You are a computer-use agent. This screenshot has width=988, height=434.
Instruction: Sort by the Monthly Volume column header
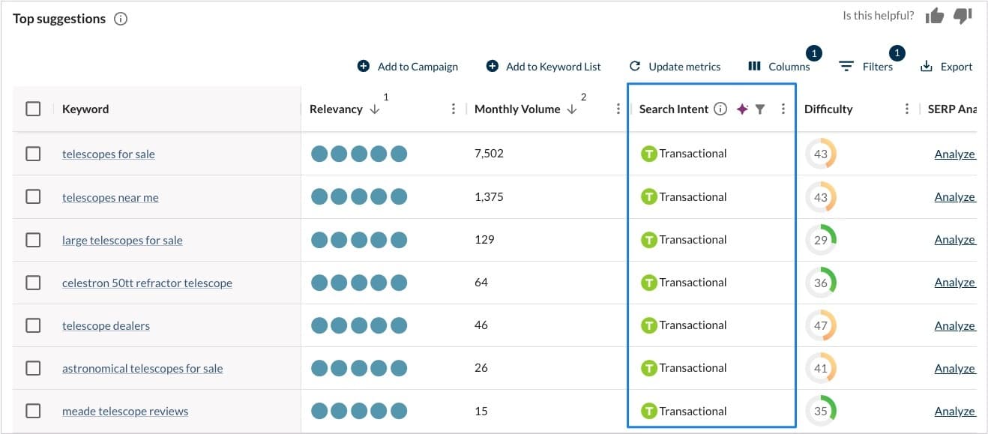pos(517,109)
